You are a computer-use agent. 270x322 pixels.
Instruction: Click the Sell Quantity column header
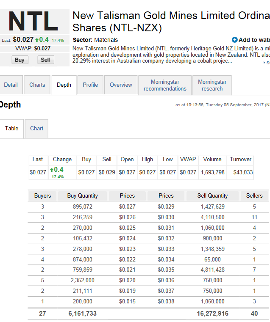pos(212,196)
